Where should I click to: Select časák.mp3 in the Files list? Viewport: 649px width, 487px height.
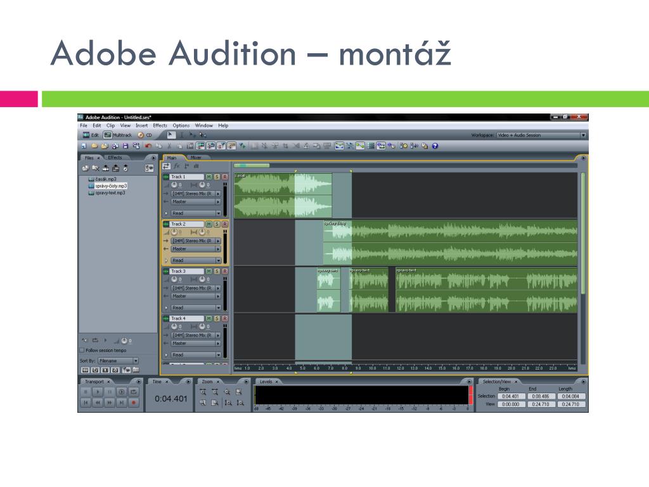click(x=102, y=179)
